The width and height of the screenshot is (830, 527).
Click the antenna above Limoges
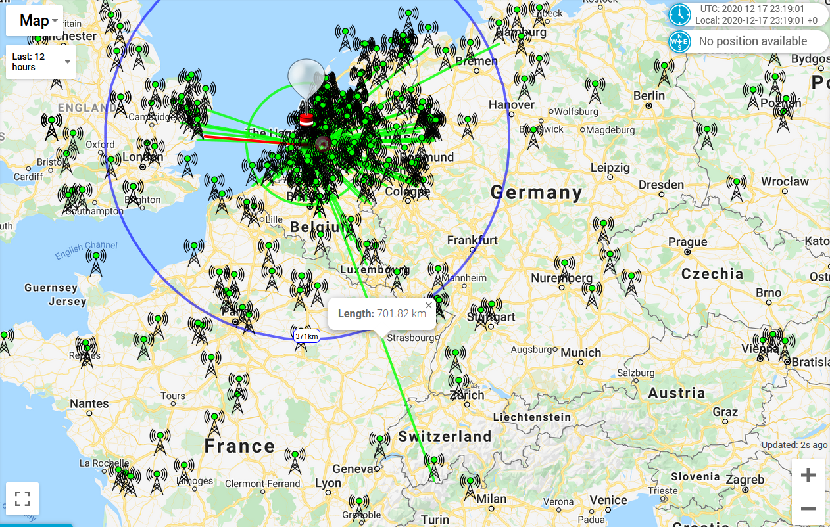[183, 472]
